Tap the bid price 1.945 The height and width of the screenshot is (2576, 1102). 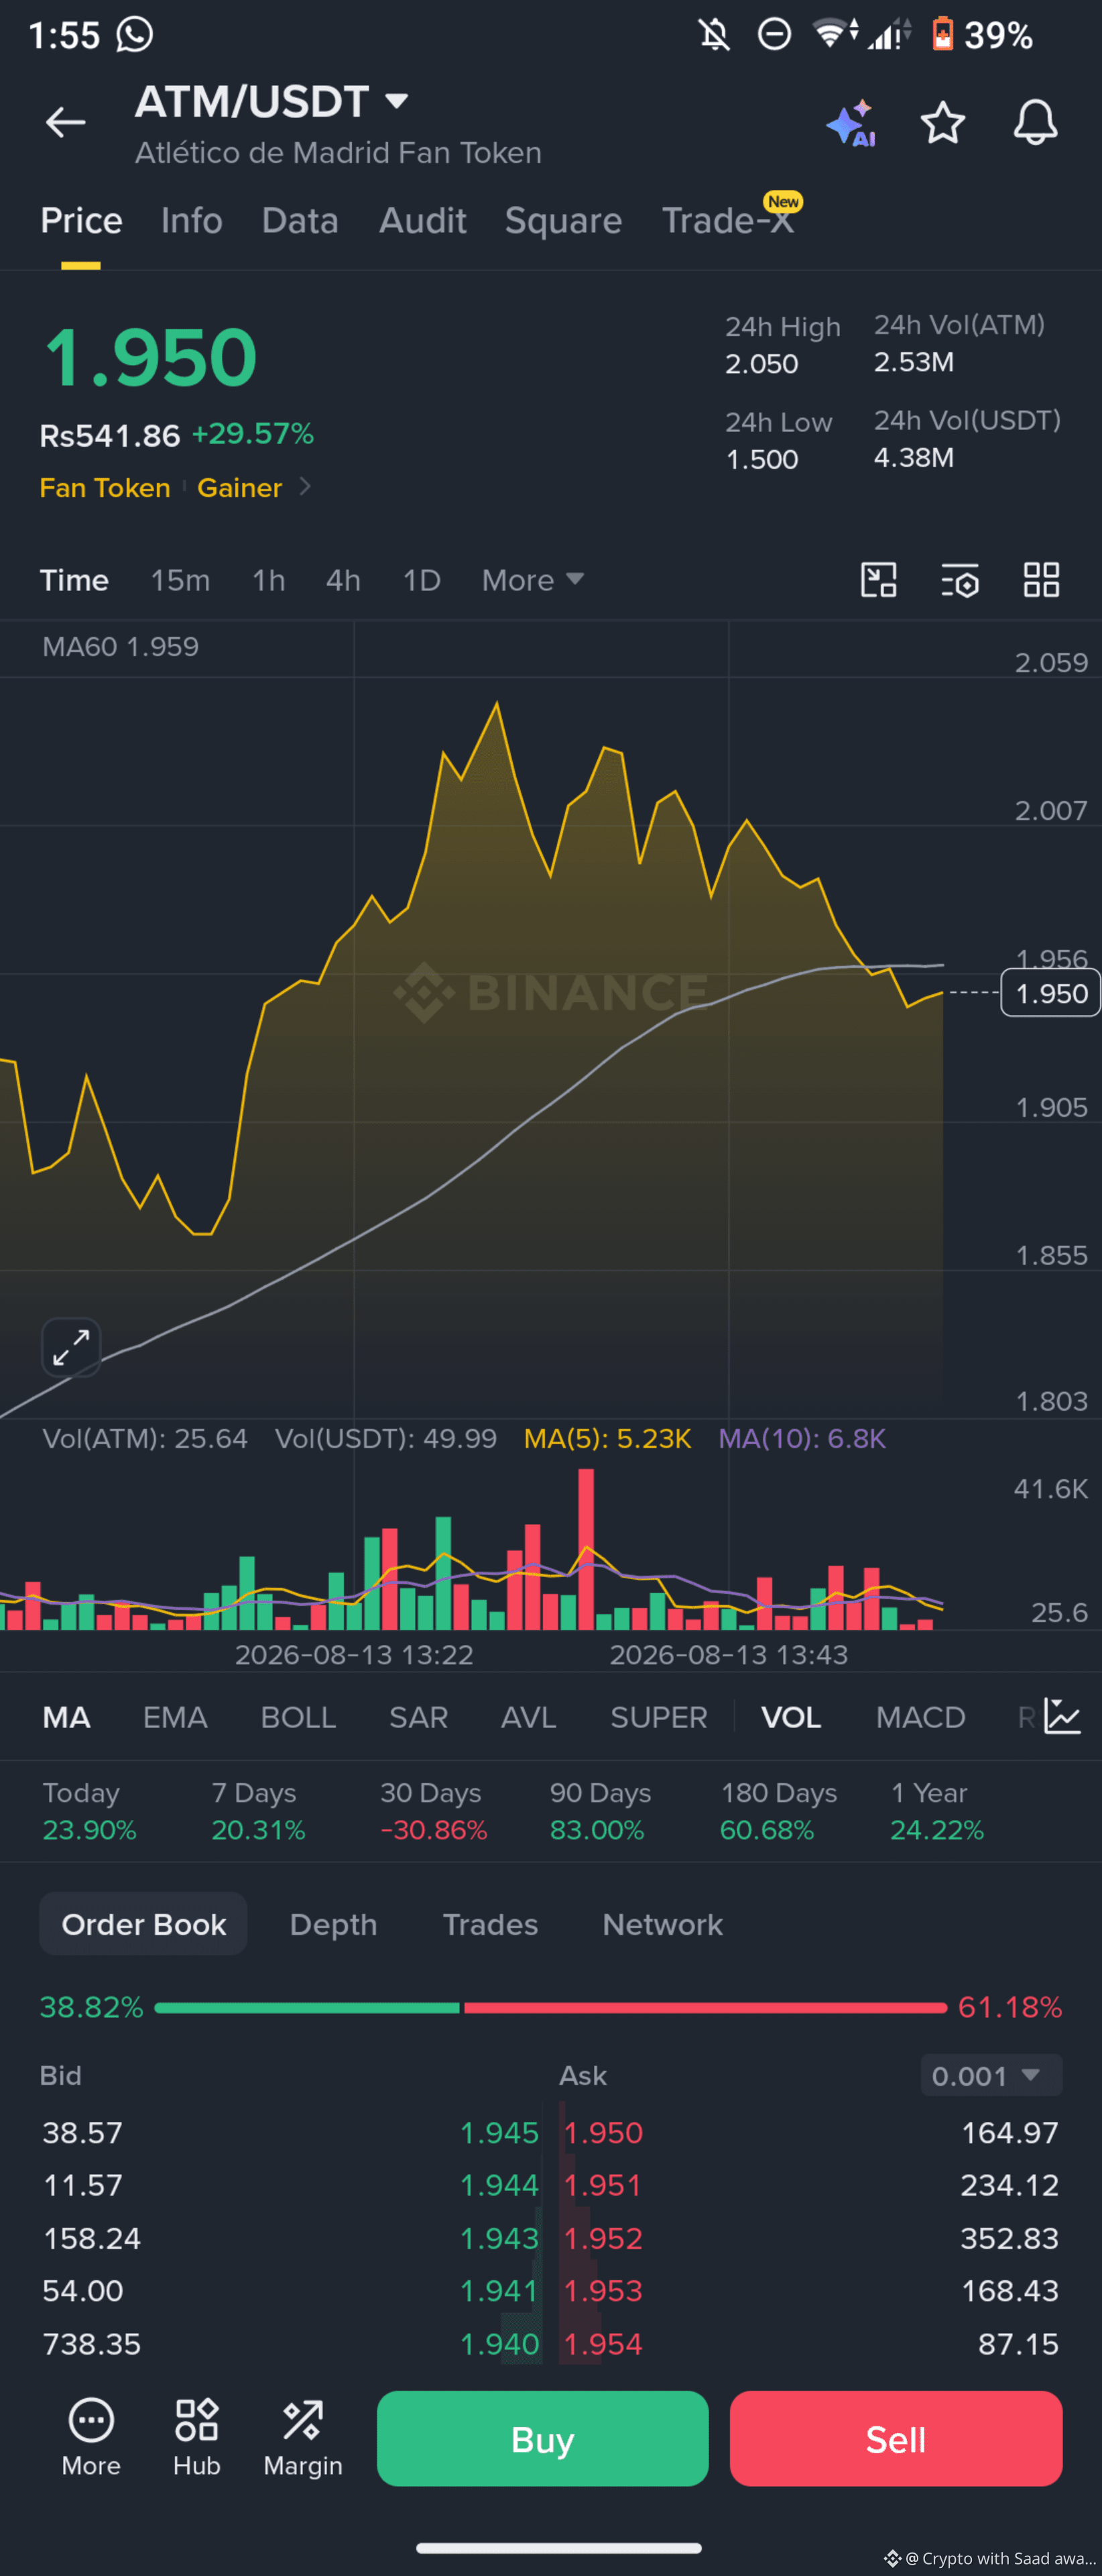(499, 2132)
